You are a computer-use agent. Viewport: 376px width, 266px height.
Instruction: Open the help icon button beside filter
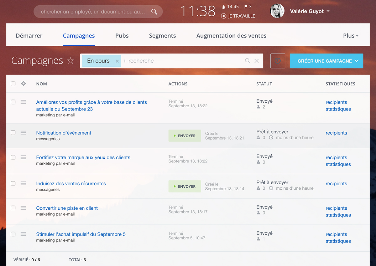point(278,61)
